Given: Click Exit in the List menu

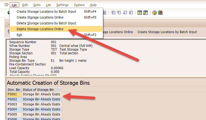Looking at the screenshot, I should point(19,35).
